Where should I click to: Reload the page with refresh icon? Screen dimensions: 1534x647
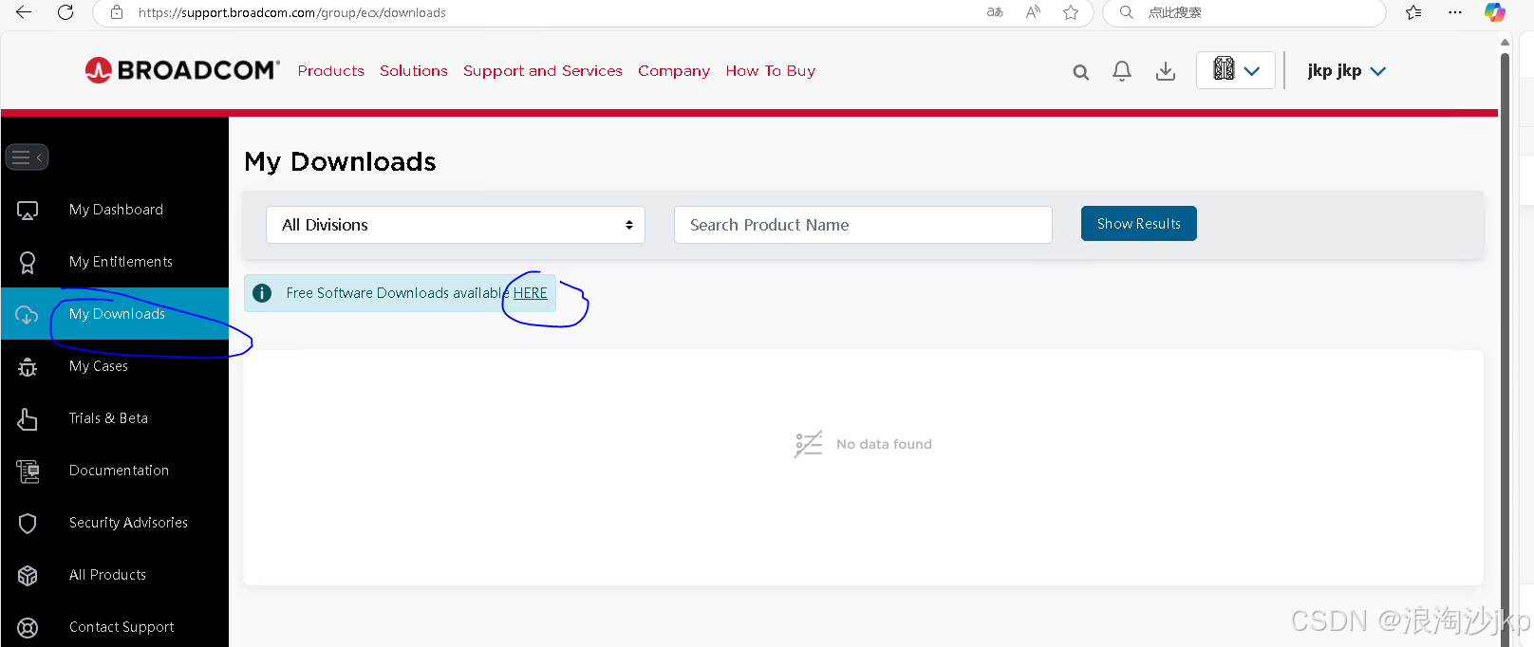(x=65, y=12)
